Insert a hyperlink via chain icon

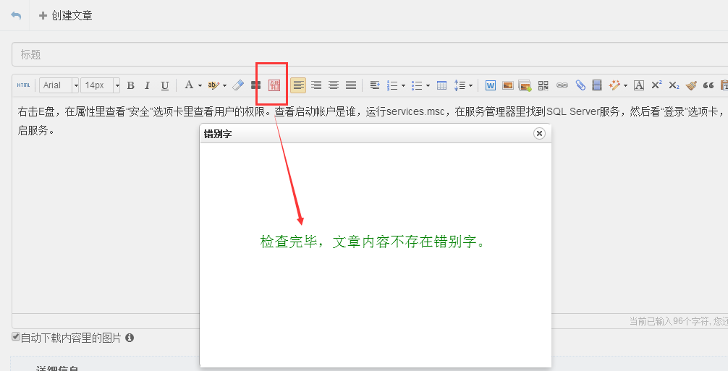pyautogui.click(x=562, y=85)
